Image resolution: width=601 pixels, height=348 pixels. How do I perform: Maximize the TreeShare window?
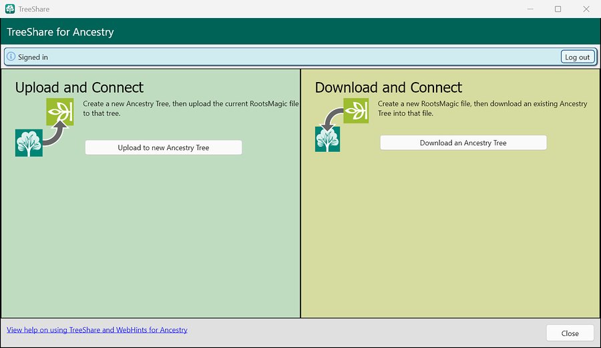pos(558,9)
